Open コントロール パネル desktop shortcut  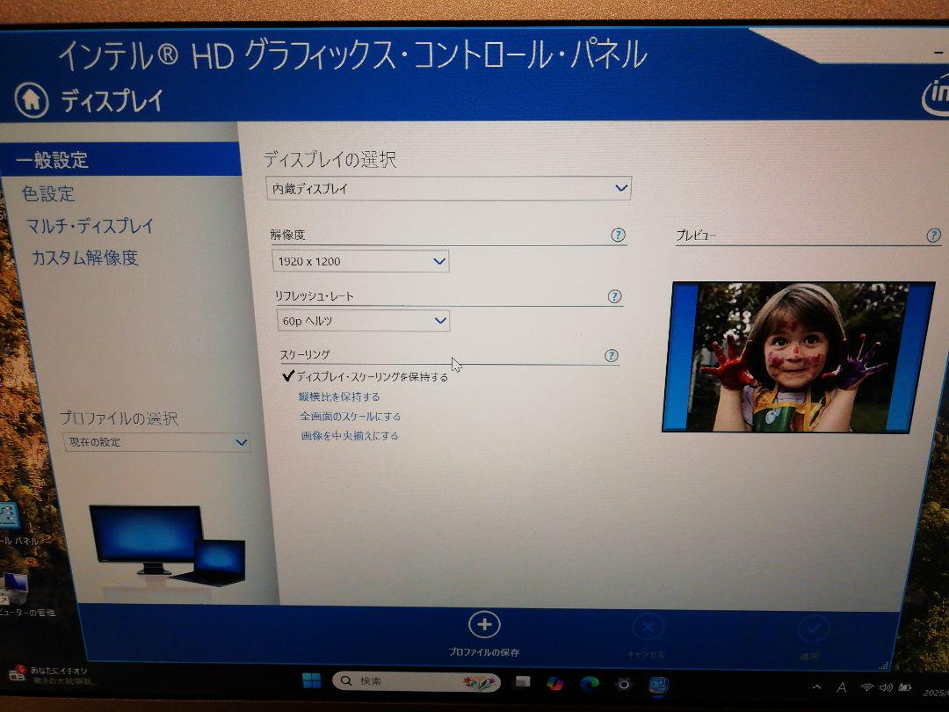point(12,524)
